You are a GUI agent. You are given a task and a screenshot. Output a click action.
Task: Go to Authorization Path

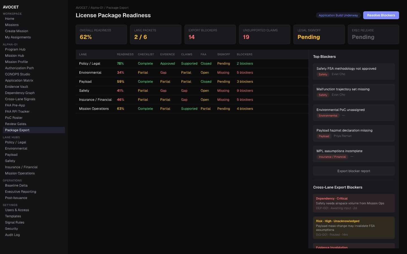pyautogui.click(x=34, y=68)
